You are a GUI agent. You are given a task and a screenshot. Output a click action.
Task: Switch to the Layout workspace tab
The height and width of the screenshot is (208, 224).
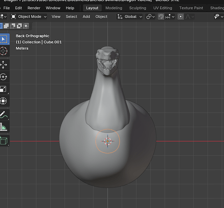click(x=92, y=8)
